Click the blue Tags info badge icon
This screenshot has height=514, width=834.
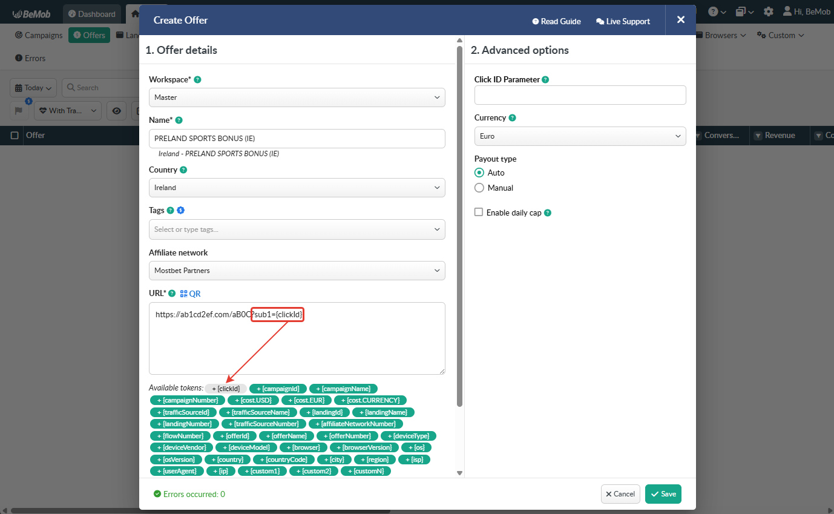click(180, 211)
